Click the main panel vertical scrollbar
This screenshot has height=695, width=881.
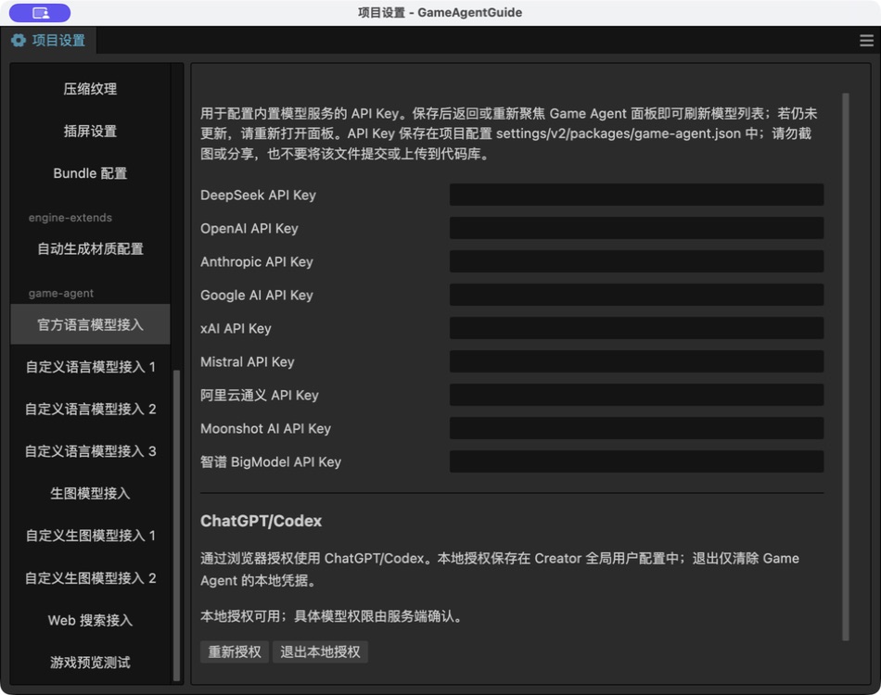[x=845, y=367]
